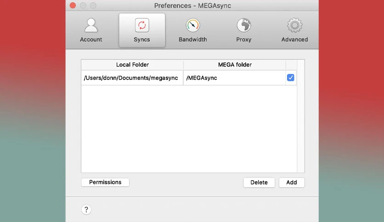Open the Account preferences icon
This screenshot has width=384, height=222.
click(x=91, y=25)
